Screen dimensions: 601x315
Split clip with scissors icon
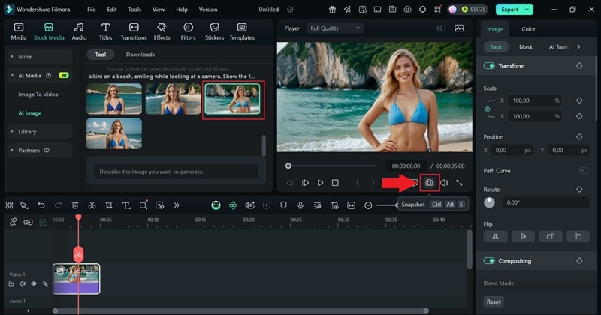92,205
